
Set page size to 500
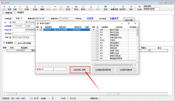(13, 98)
